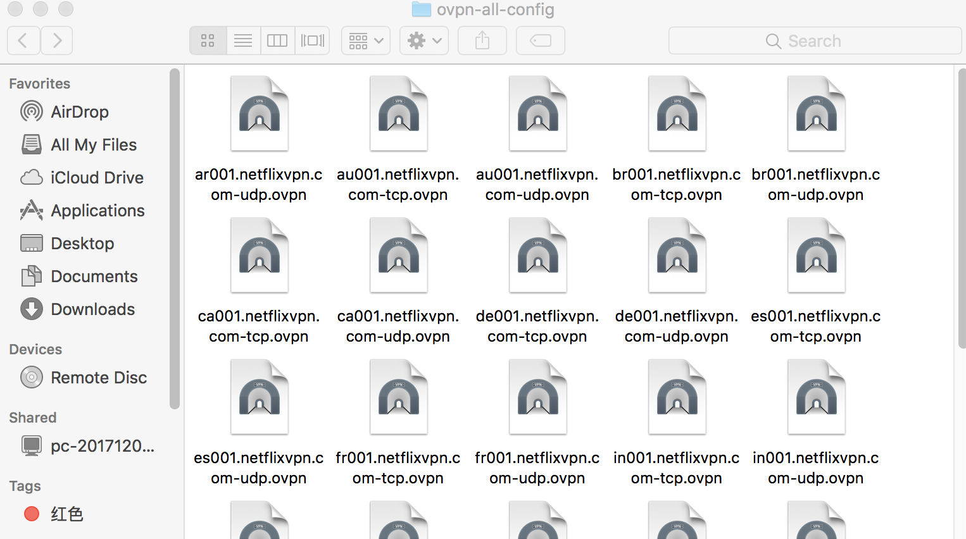Screen dimensions: 966x539
Task: Click the ovpn-all-config title folder icon
Action: coord(421,9)
